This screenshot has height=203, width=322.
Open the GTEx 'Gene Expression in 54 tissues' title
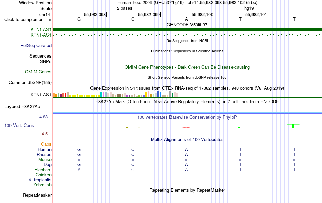[187, 88]
